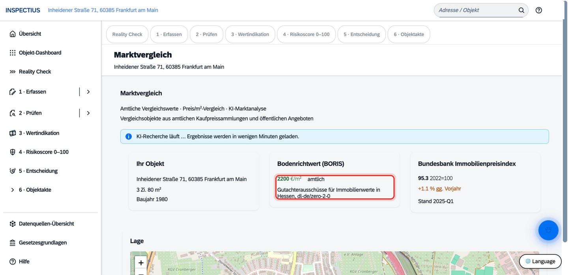Click the 3 · Wertindikation money icon
Image resolution: width=568 pixels, height=275 pixels.
point(13,133)
